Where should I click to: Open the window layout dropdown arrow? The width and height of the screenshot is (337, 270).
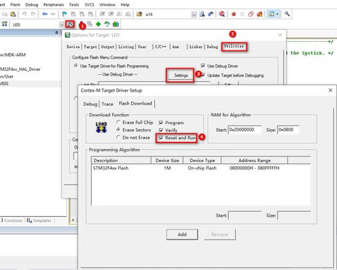click(278, 14)
